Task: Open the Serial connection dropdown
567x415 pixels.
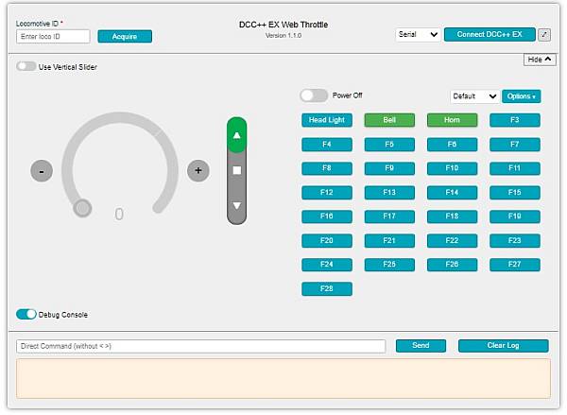Action: click(x=418, y=34)
